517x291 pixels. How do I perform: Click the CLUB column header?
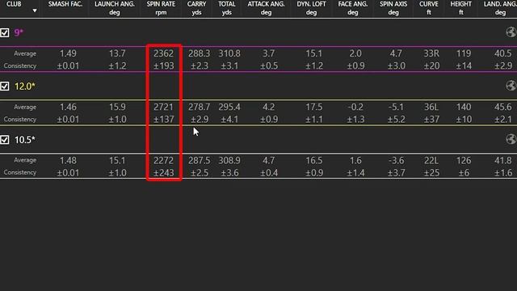point(14,4)
